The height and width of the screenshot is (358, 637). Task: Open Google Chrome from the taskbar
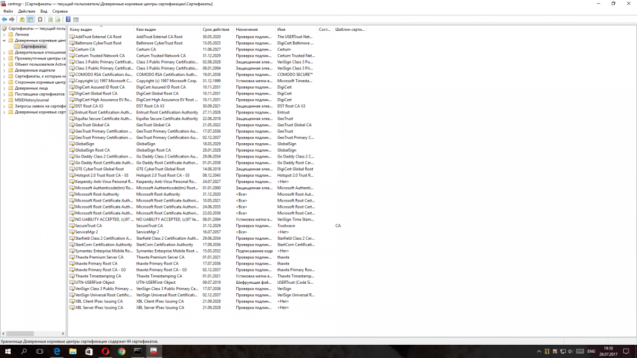pos(122,351)
